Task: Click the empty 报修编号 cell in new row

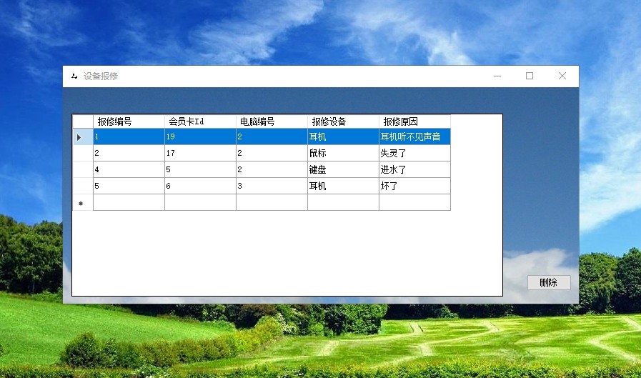Action: pos(129,203)
